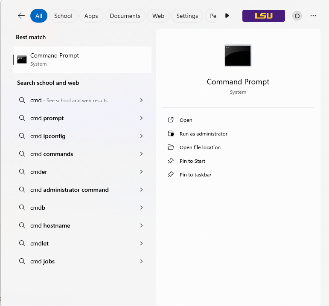
Task: Select the 'cmd commands' search suggestion
Action: 82,154
